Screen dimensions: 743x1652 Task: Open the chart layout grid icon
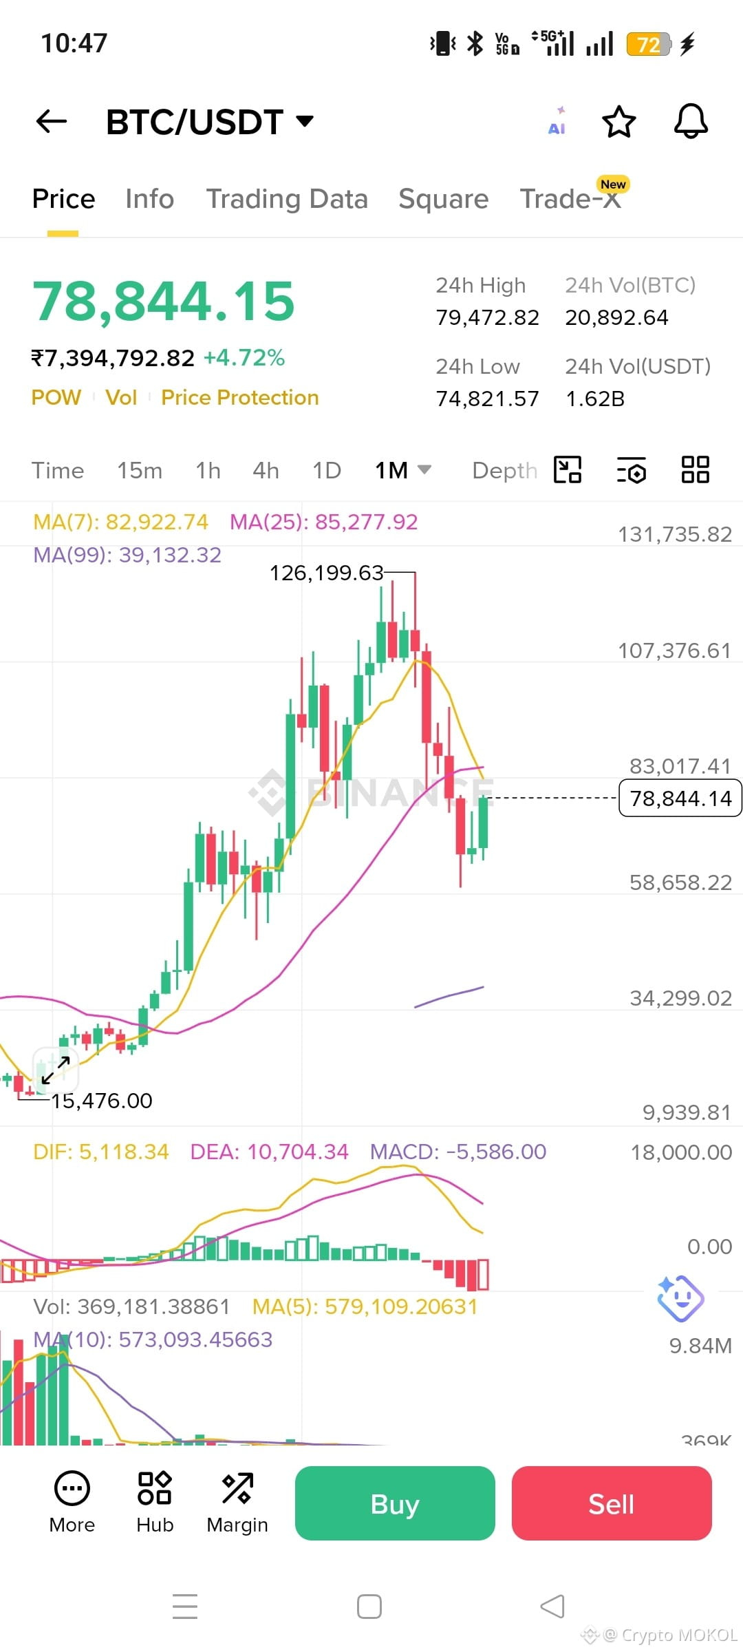695,470
